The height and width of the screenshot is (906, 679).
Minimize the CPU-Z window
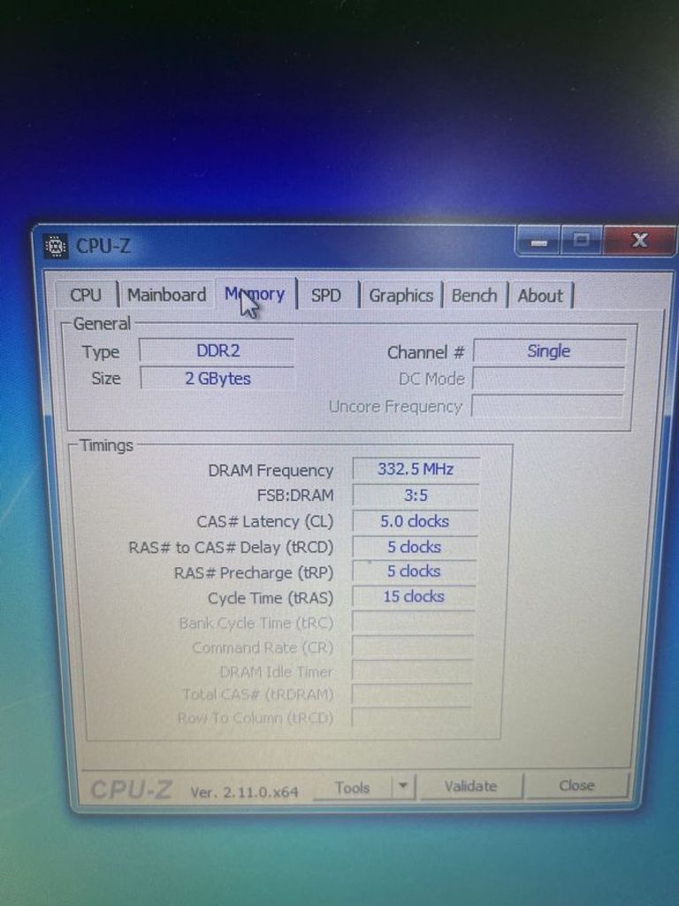tap(538, 241)
